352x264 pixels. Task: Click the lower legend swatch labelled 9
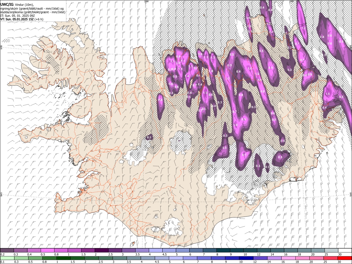(232, 258)
